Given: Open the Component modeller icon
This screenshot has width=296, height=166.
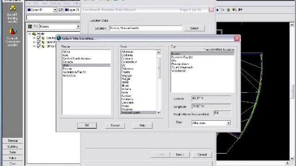Looking at the screenshot, I should pyautogui.click(x=12, y=31).
